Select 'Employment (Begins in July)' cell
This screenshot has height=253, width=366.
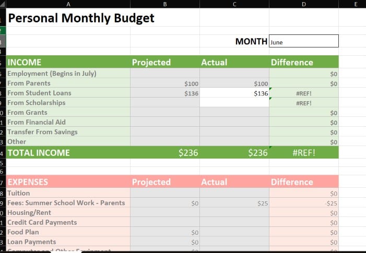[68, 73]
